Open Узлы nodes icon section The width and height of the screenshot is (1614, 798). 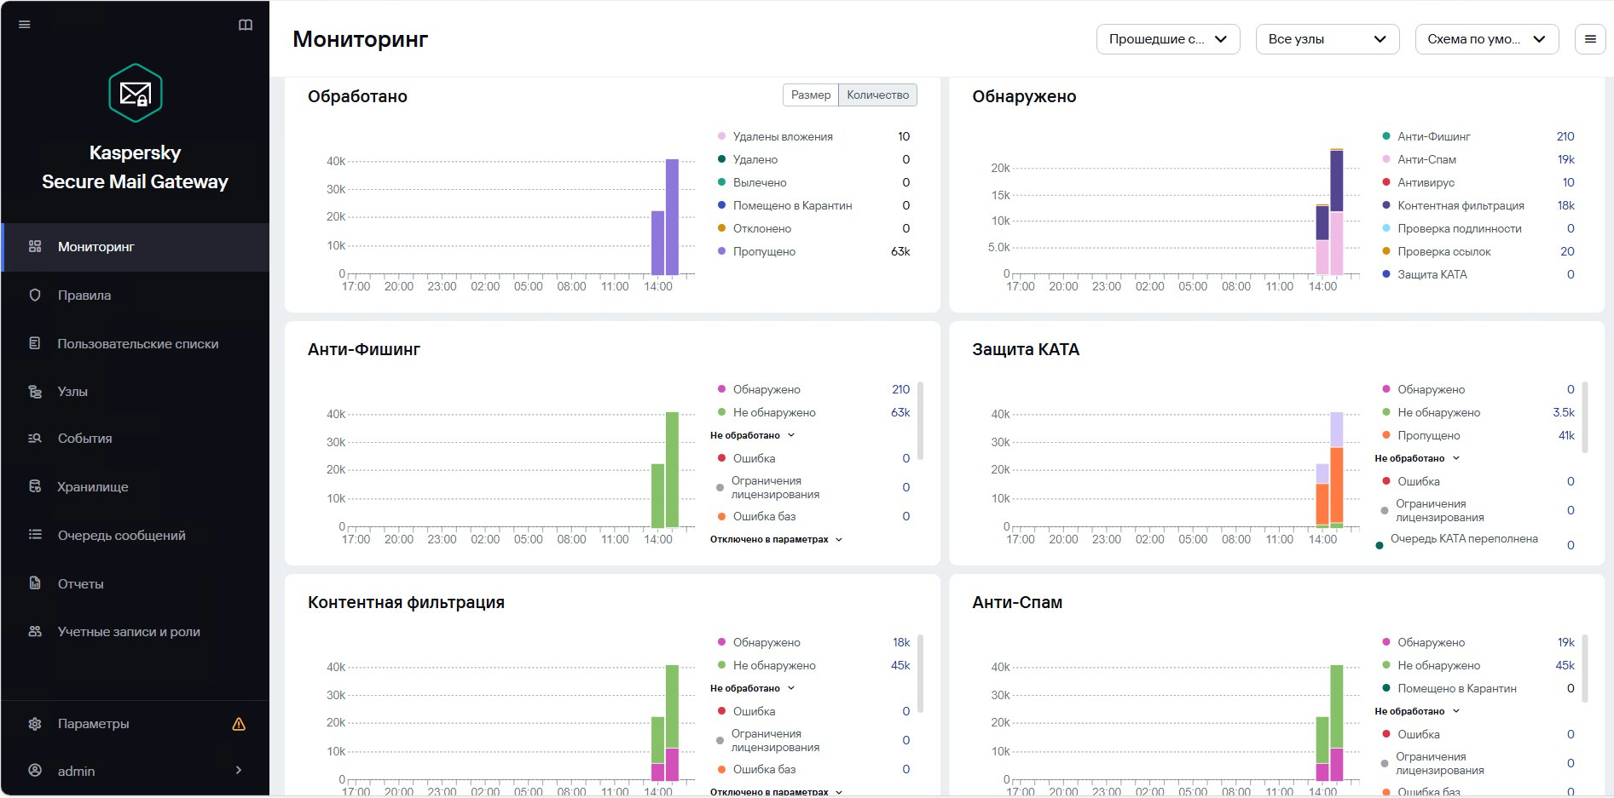pos(35,392)
